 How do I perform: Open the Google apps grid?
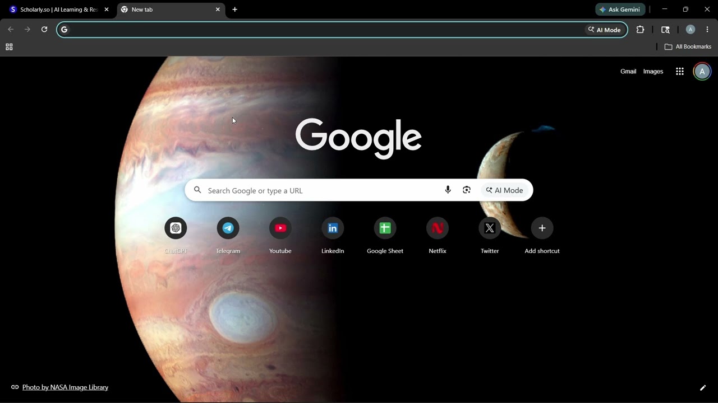pos(680,71)
